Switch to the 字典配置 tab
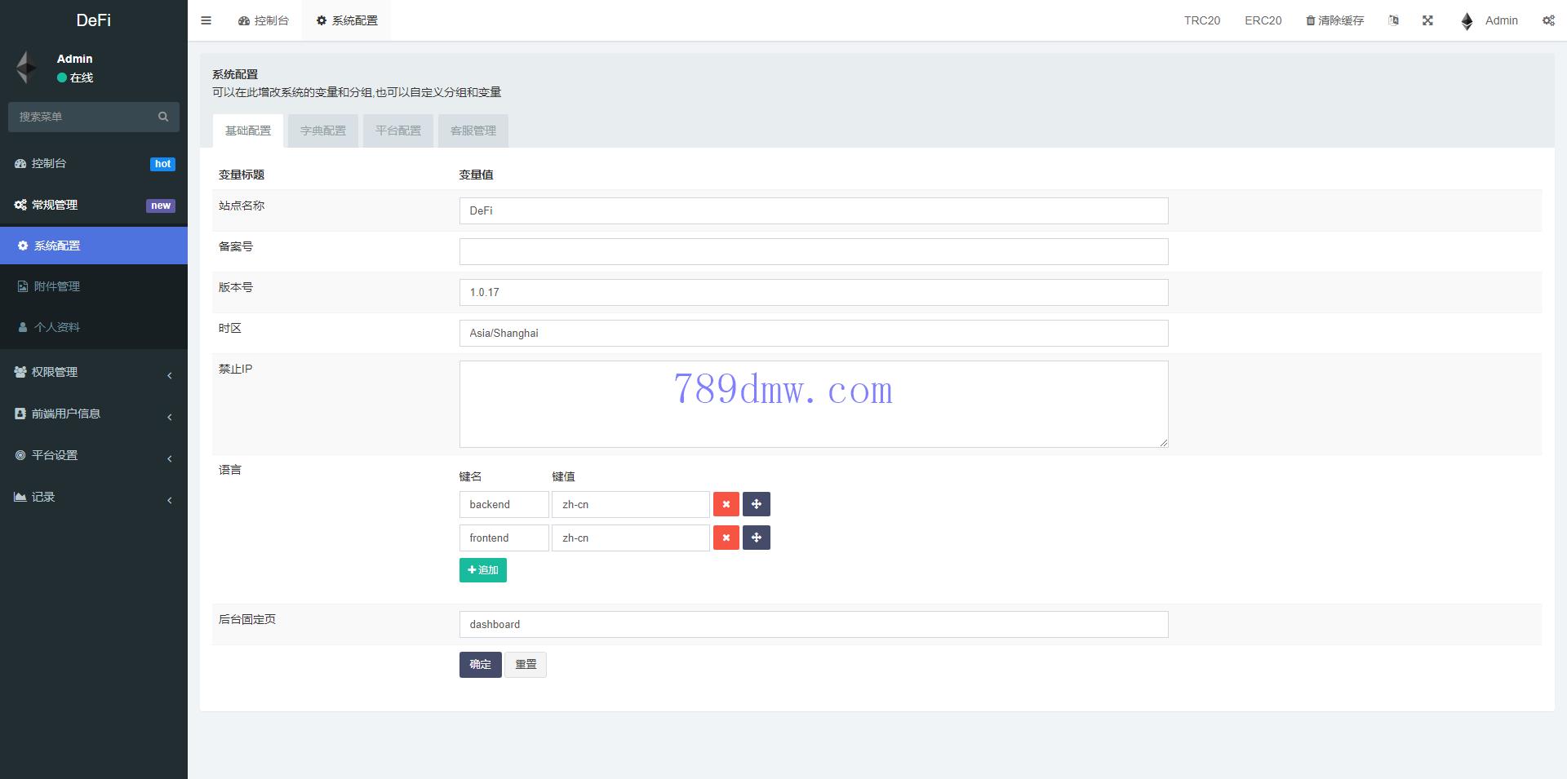Image resolution: width=1567 pixels, height=779 pixels. pos(322,131)
